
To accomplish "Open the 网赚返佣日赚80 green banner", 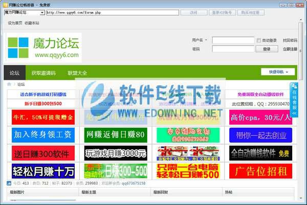I will pos(115,135).
